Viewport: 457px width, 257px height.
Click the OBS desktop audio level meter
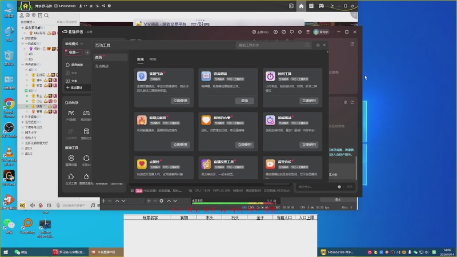tap(234, 203)
